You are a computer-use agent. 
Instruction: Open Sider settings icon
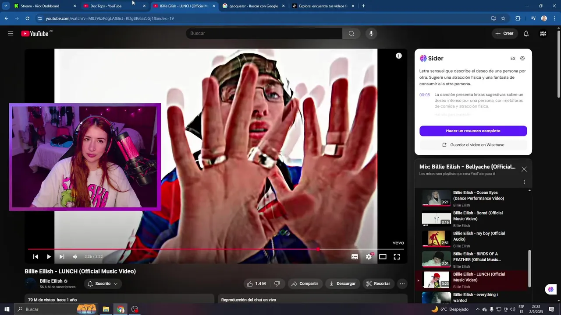click(522, 58)
